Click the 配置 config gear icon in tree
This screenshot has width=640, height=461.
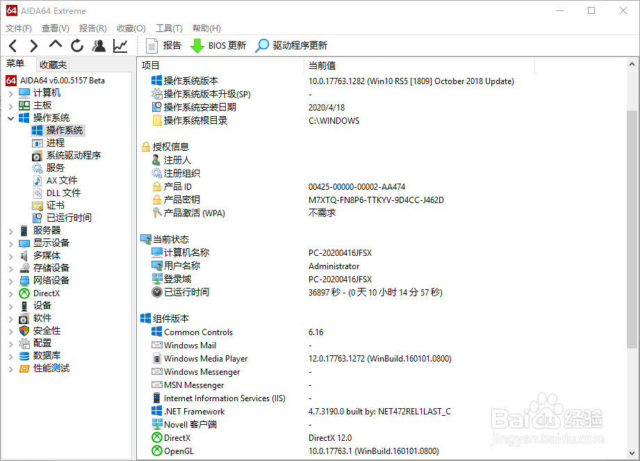24,343
